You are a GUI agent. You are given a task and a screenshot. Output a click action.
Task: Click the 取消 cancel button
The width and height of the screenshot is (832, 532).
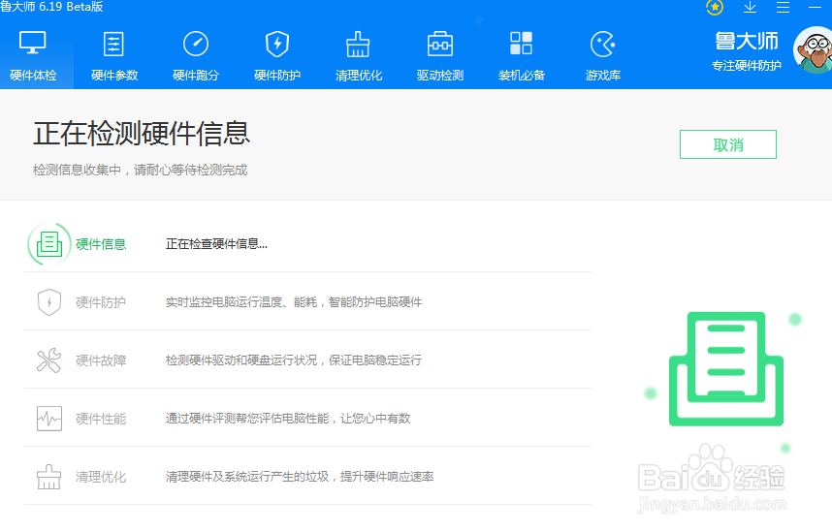click(728, 144)
